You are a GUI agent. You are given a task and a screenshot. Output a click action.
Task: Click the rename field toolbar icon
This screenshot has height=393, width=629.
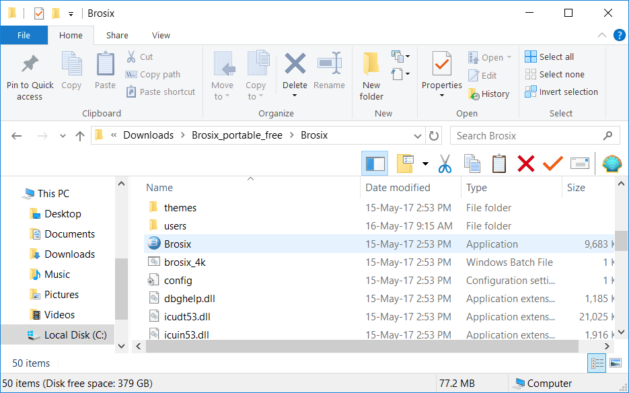580,164
